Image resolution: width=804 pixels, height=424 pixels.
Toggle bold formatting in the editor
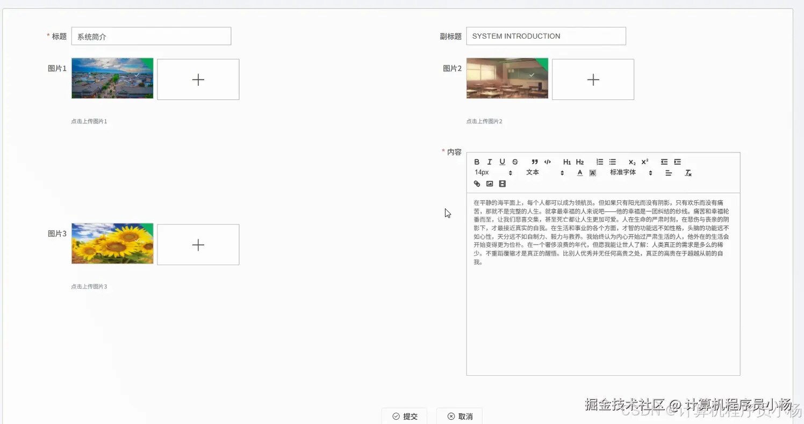coord(477,162)
